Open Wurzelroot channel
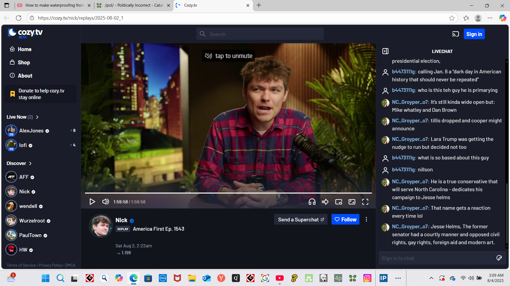The image size is (510, 286). coord(28,221)
